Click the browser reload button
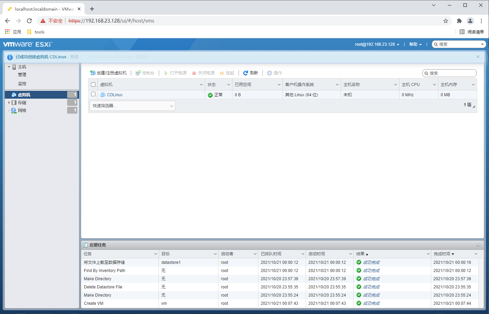This screenshot has width=489, height=314. click(x=29, y=21)
